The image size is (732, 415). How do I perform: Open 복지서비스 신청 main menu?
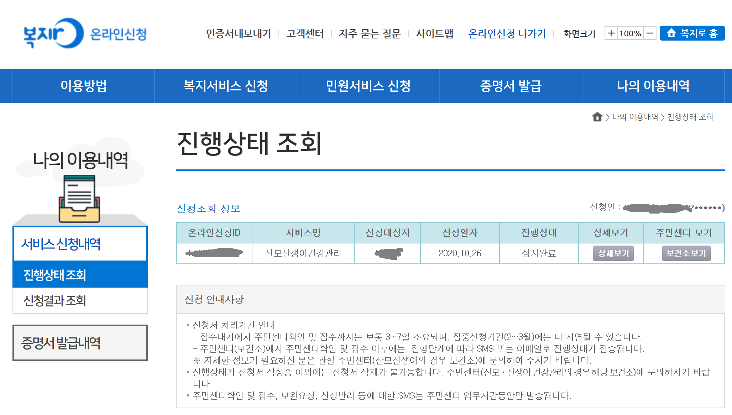click(226, 86)
